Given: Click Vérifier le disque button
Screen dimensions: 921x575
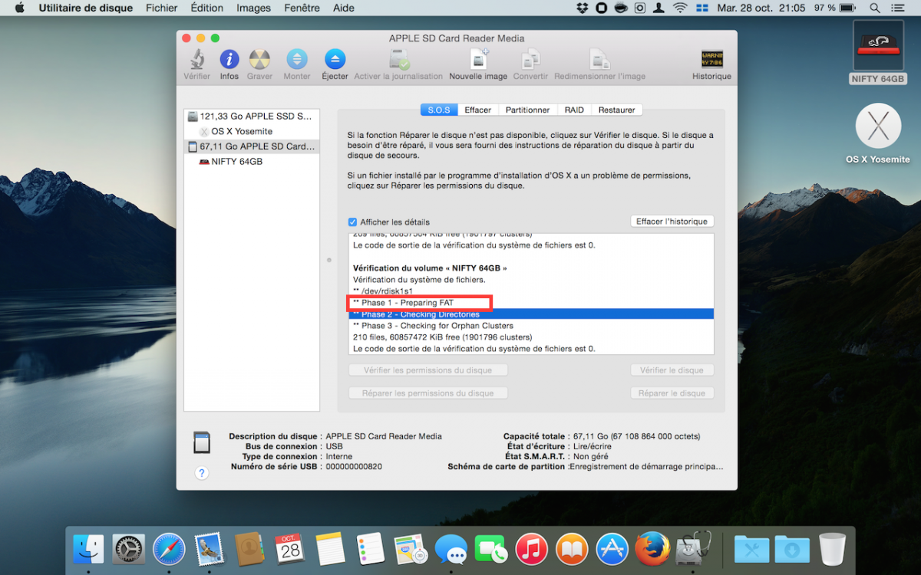Looking at the screenshot, I should [672, 370].
